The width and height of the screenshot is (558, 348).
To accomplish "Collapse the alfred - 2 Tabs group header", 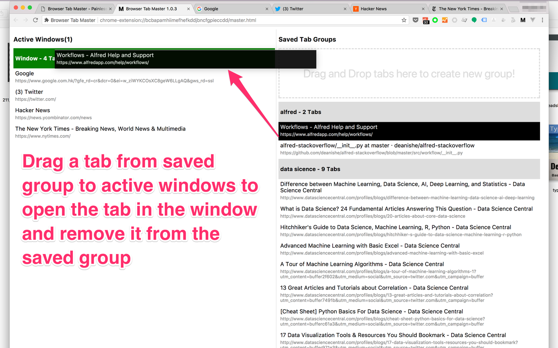I will [409, 112].
